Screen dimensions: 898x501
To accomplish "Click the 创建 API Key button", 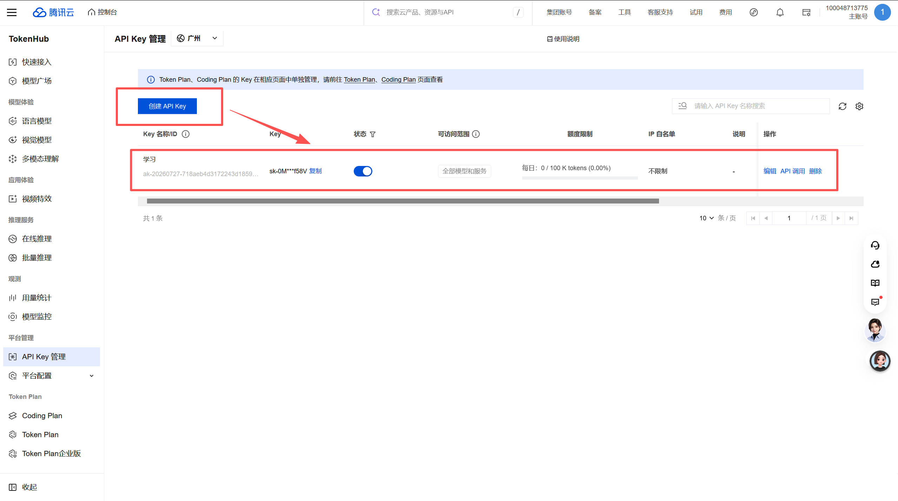I will coord(167,106).
